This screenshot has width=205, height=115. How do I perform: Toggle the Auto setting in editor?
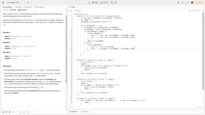[78, 11]
